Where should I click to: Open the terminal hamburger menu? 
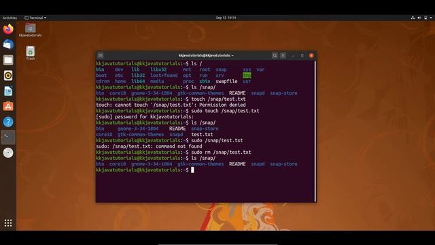point(283,56)
